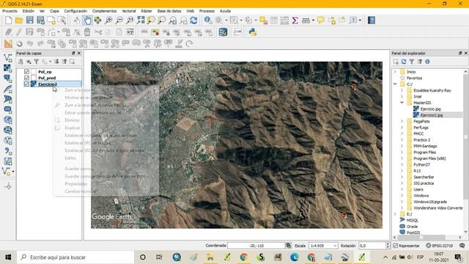Open the Proyecto menu

[x=10, y=11]
